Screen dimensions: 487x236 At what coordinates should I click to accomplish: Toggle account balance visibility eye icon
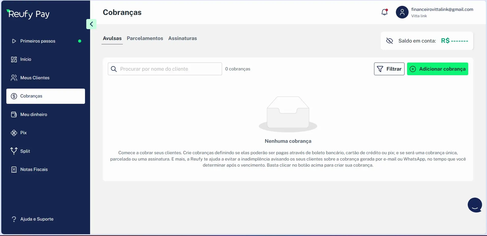point(389,41)
